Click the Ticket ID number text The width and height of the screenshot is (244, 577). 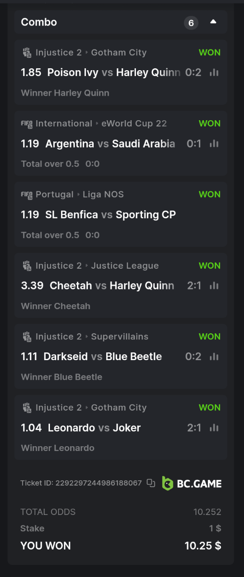click(x=98, y=483)
